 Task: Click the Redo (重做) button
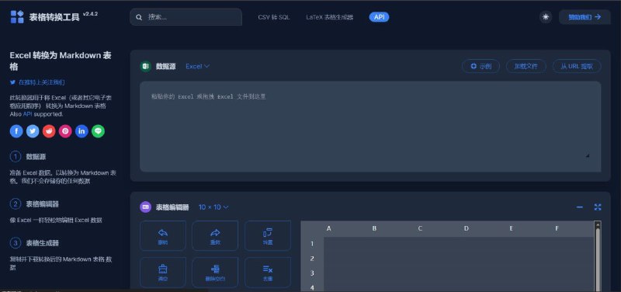pos(215,236)
